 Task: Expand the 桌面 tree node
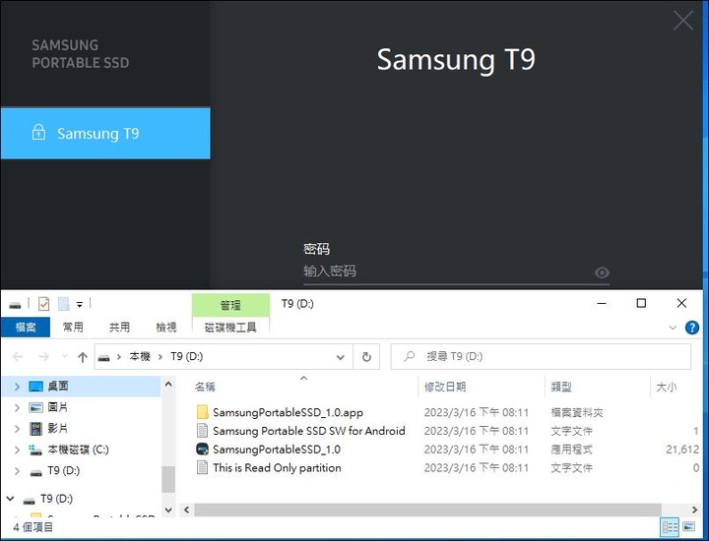coord(17,387)
